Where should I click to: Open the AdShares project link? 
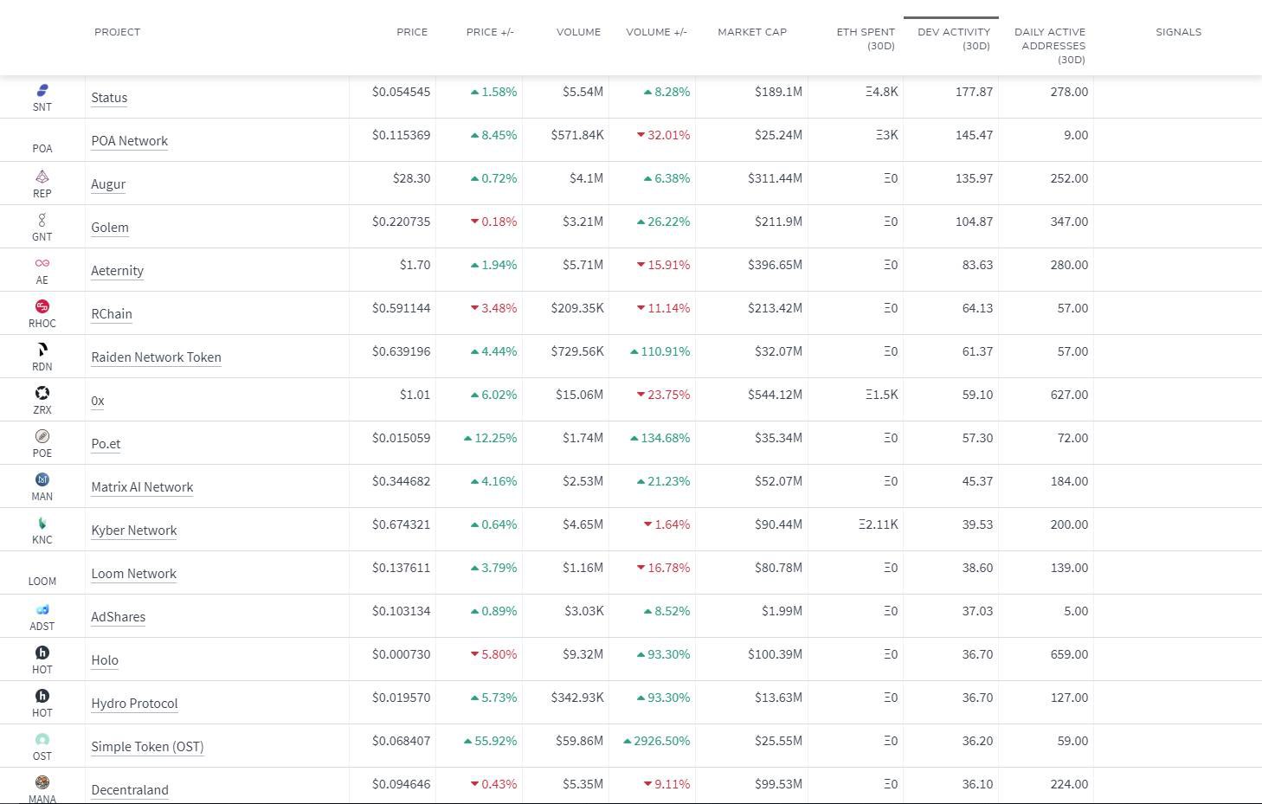tap(119, 617)
